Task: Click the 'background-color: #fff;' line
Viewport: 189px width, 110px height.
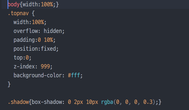Action: [x=48, y=75]
